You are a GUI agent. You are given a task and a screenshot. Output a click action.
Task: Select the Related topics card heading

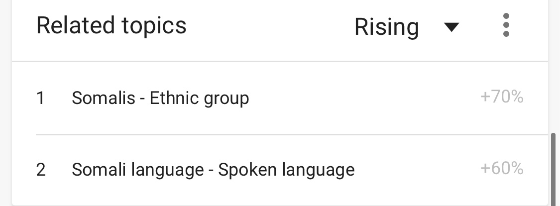[x=112, y=25]
